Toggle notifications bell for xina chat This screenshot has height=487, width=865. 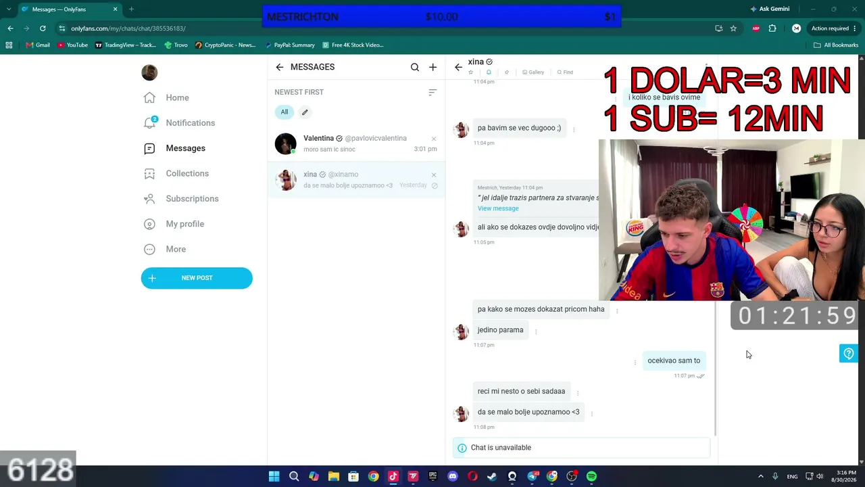(489, 72)
